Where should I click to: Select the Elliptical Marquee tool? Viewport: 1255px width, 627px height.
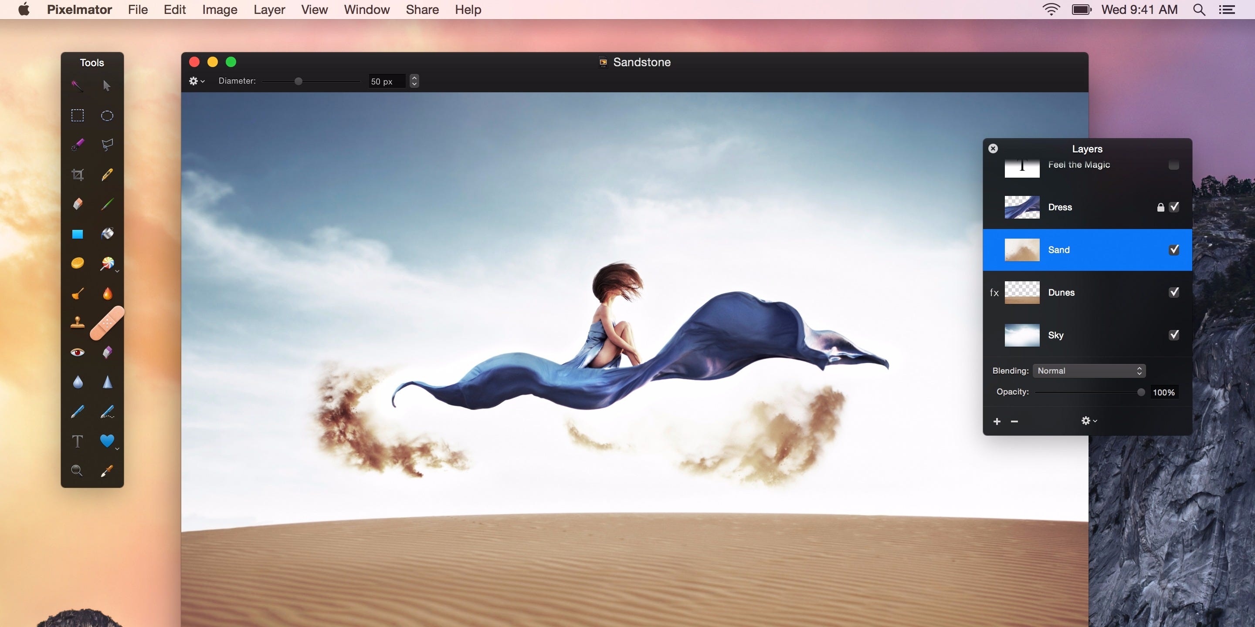coord(107,115)
